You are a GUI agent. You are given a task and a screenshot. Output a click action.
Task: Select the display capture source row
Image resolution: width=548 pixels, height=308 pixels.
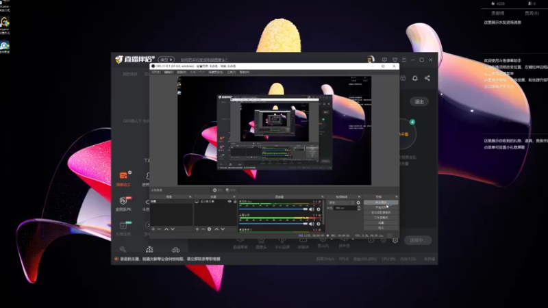[215, 201]
